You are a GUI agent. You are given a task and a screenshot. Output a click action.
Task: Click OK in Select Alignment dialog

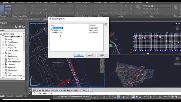coord(79,55)
